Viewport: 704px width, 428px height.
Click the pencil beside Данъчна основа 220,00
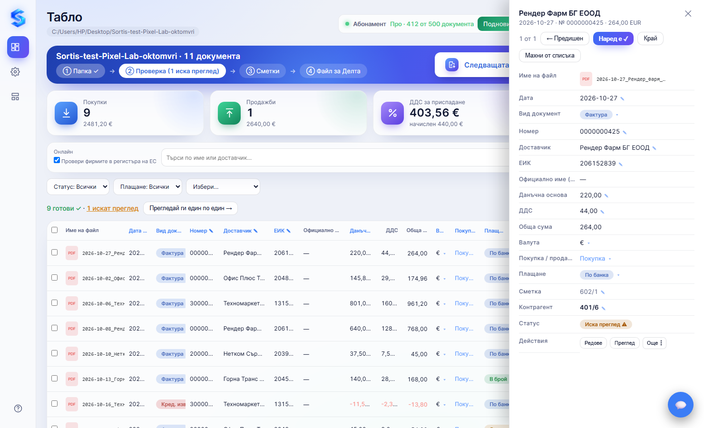(606, 195)
